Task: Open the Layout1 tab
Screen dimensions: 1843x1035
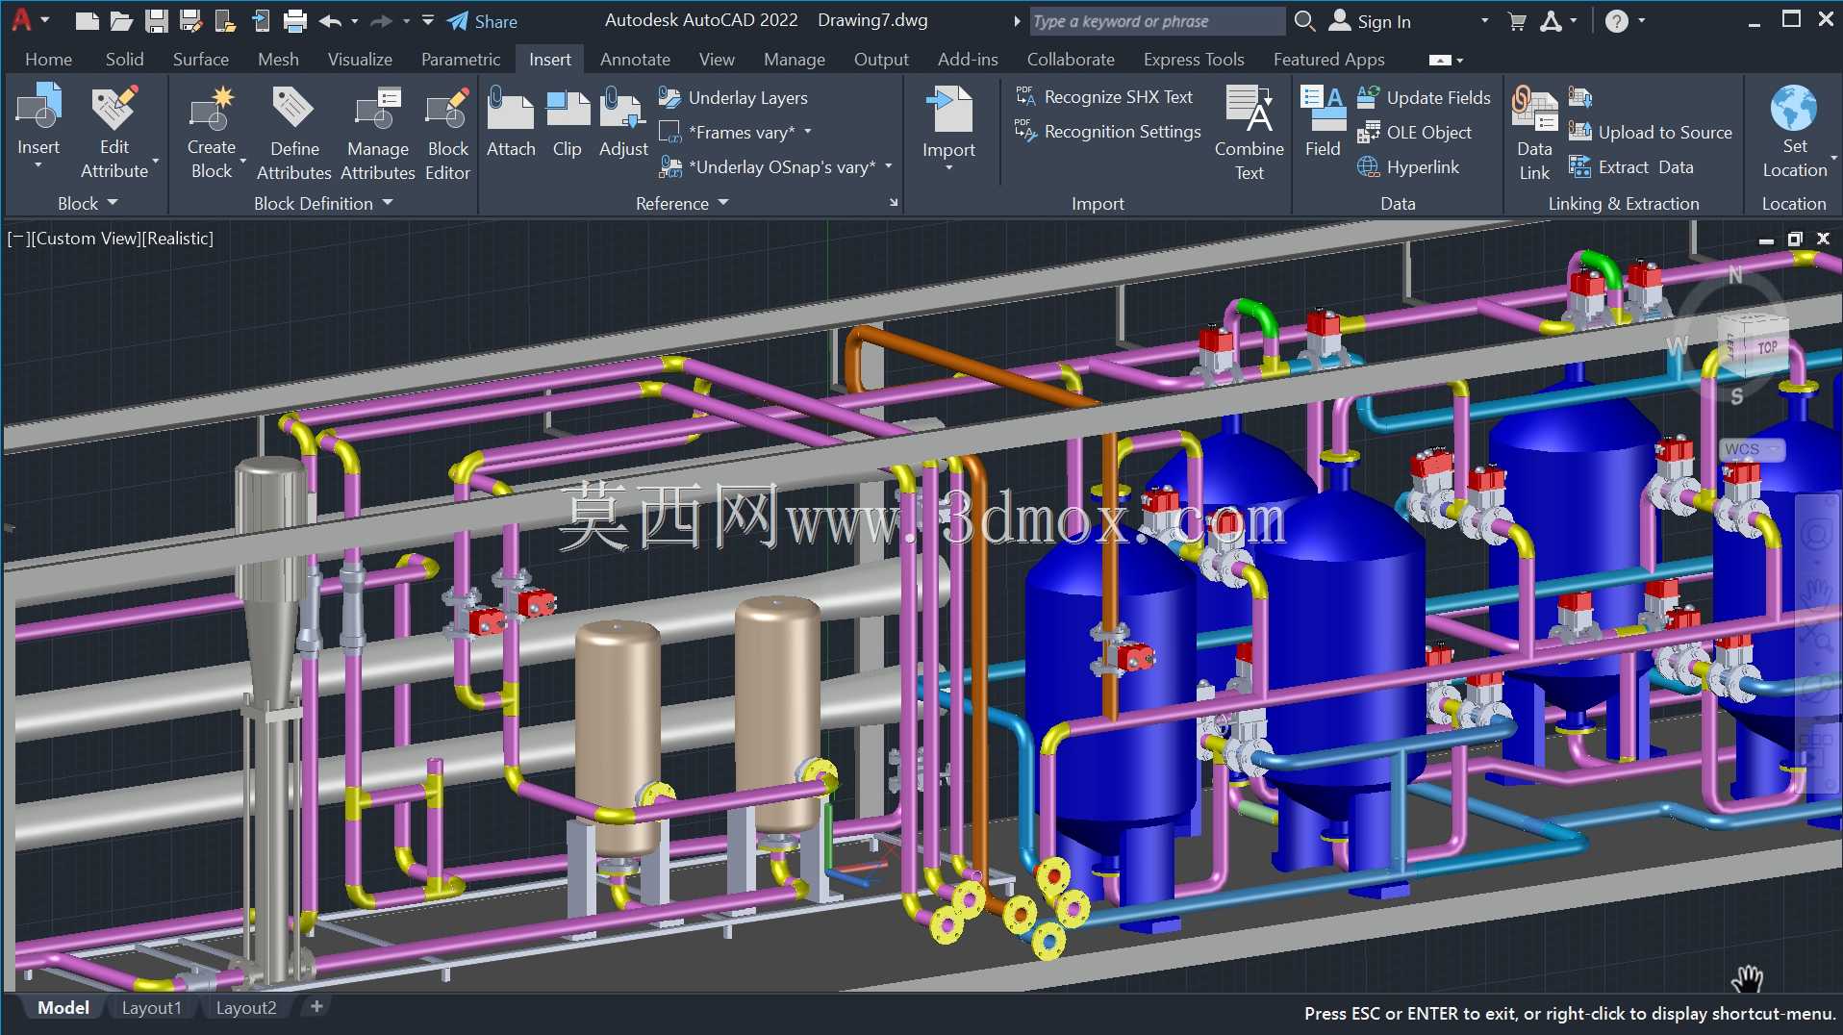Action: (x=151, y=1007)
